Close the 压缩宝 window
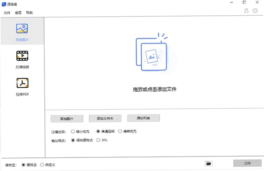The height and width of the screenshot is (171, 264). click(257, 2)
